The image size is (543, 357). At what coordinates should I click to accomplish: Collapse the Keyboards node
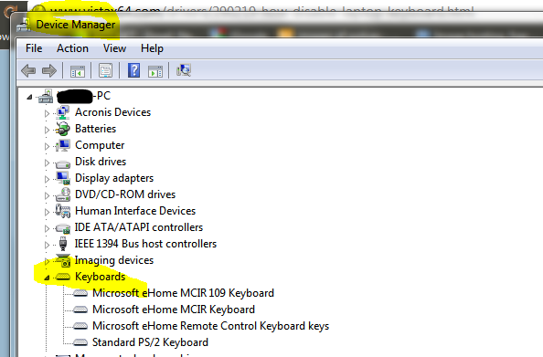(x=47, y=278)
